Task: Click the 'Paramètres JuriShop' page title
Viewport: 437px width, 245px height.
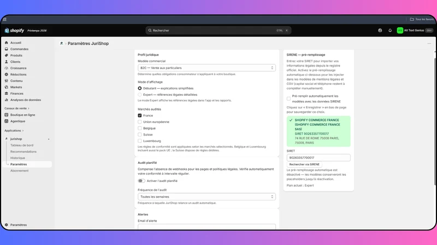Action: [88, 44]
